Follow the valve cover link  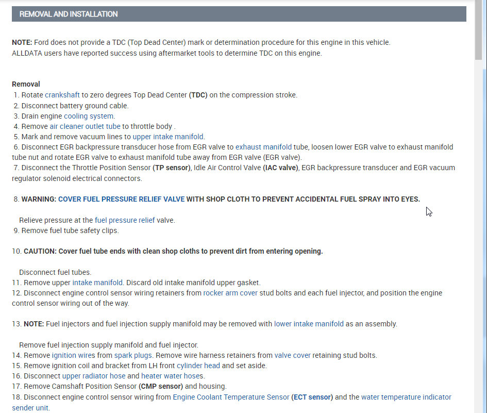point(293,355)
